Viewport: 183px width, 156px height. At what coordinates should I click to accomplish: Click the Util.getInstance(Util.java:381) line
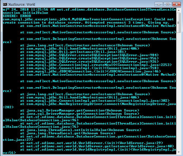click(73, 52)
